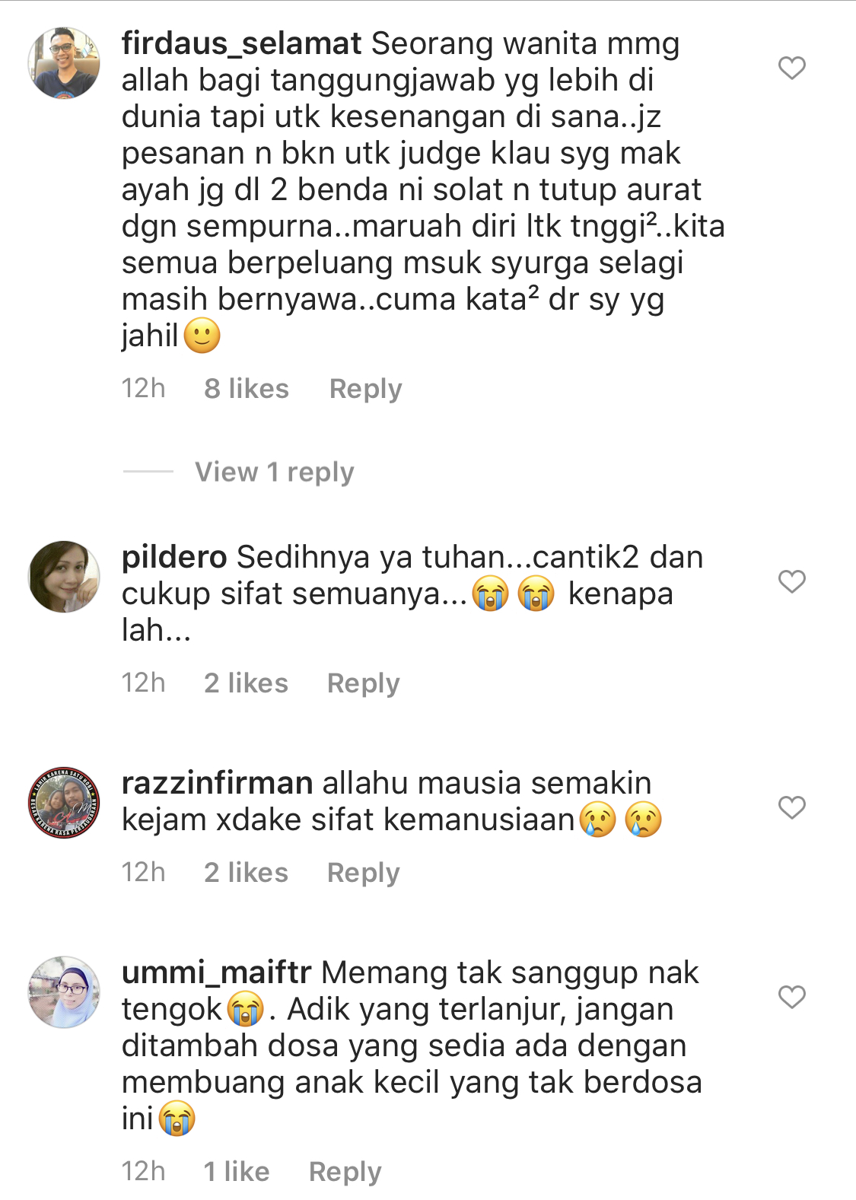Expand View 1 reply under firdaus_selamat
Viewport: 856px width, 1200px height.
coord(275,473)
